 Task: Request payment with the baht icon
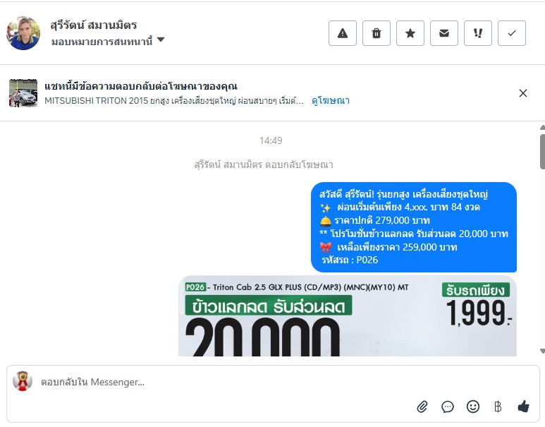pyautogui.click(x=498, y=407)
